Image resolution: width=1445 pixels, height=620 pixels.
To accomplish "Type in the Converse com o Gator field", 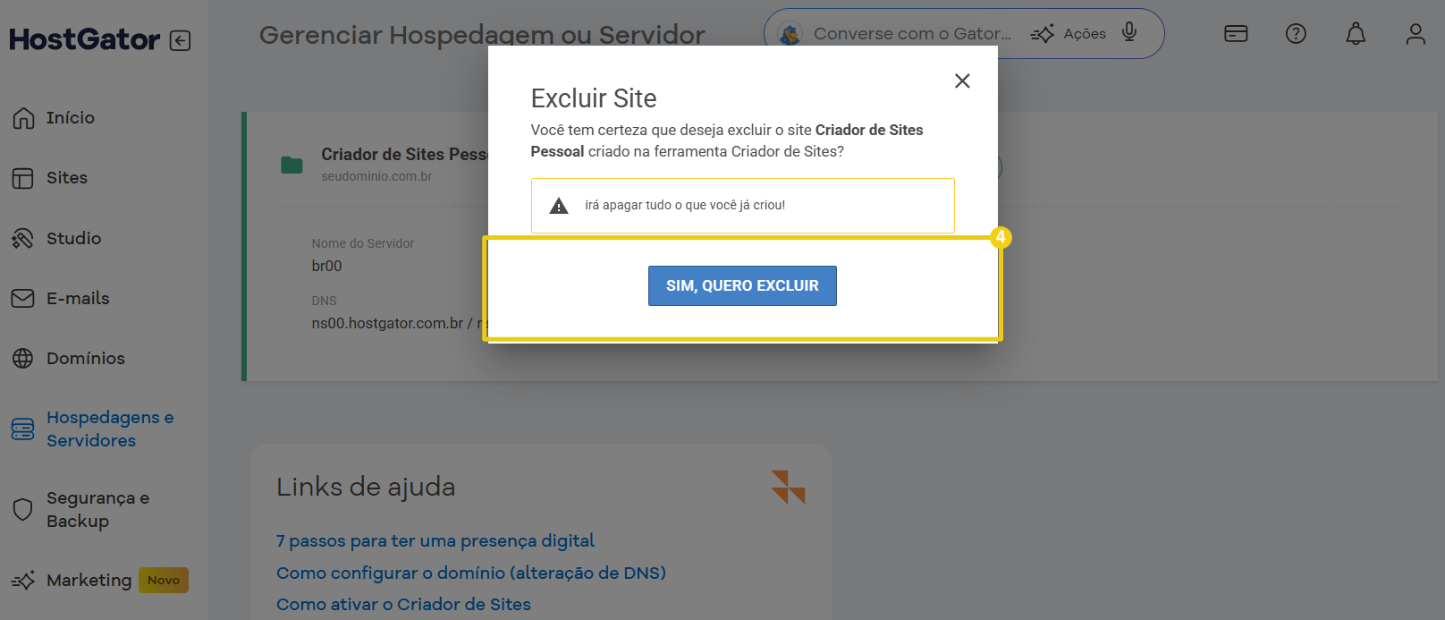I will coord(912,34).
